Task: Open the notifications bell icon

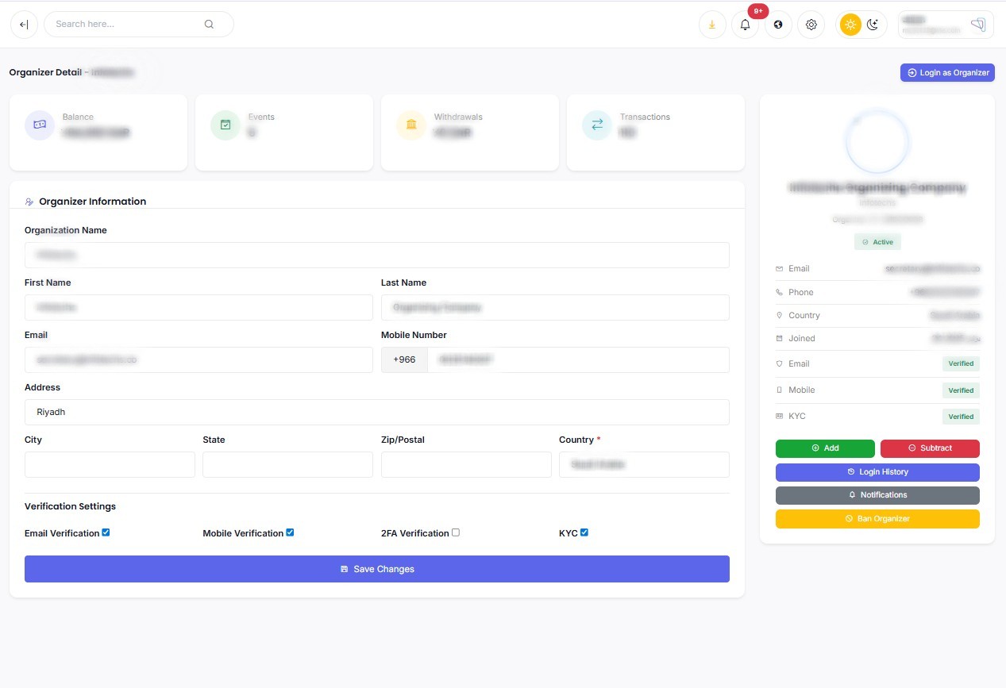Action: (x=745, y=25)
